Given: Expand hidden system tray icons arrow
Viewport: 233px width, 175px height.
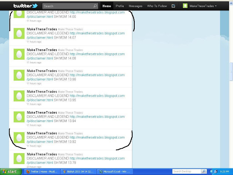Looking at the screenshot, I should point(212,172).
